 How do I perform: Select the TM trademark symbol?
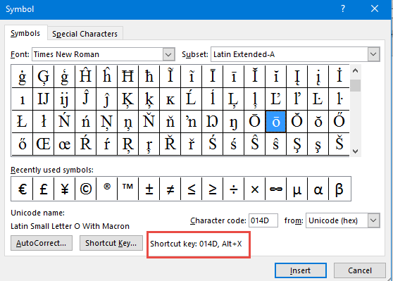pos(127,189)
